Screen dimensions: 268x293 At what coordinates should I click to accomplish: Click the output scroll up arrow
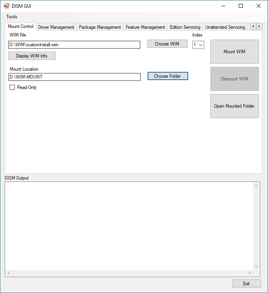coord(256,186)
